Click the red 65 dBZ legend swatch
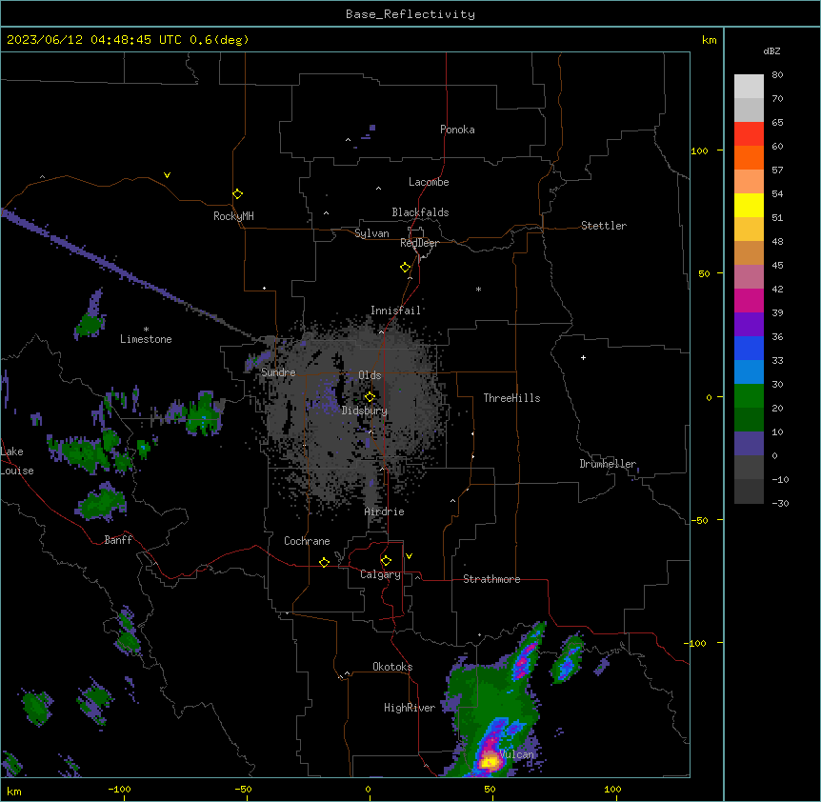 [x=749, y=133]
